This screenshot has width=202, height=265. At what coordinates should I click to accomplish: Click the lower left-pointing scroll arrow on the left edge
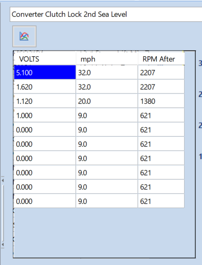(2, 245)
